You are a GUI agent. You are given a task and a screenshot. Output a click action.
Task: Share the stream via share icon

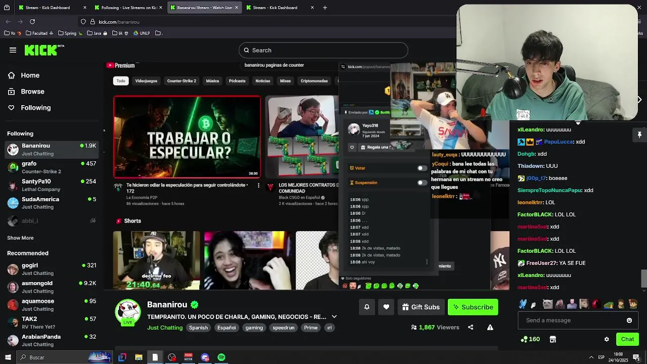coord(471,327)
